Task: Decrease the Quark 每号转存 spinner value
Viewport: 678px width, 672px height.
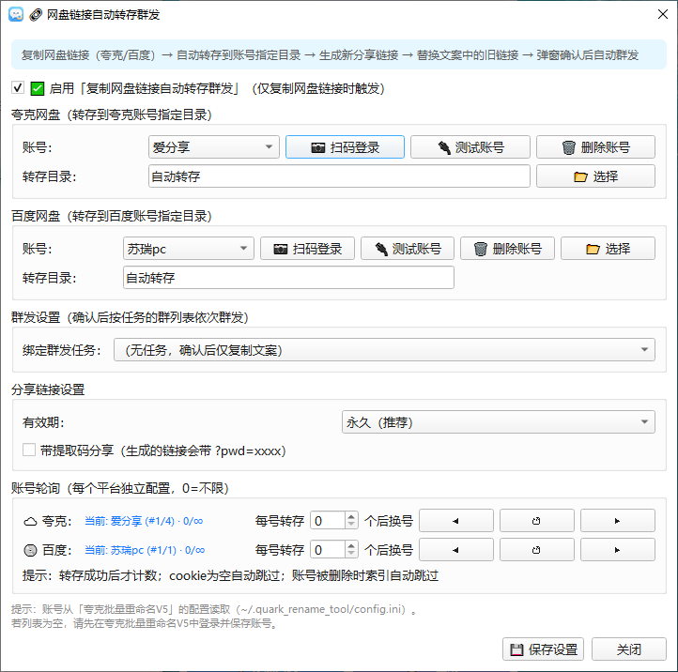Action: pyautogui.click(x=351, y=525)
